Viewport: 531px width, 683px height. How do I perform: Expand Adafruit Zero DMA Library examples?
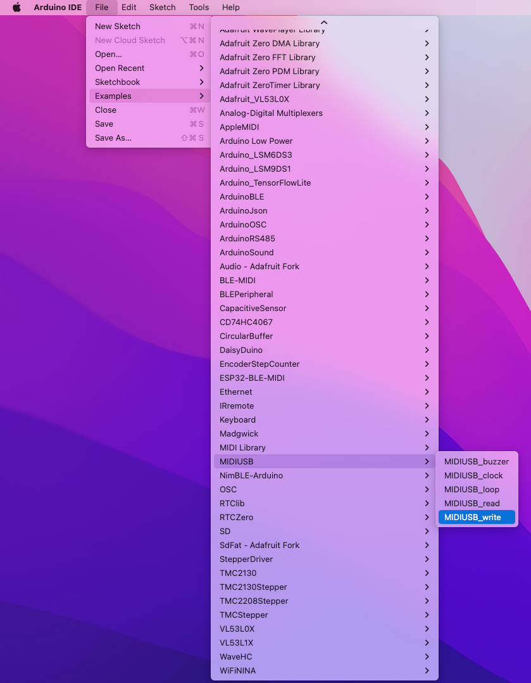[x=324, y=43]
